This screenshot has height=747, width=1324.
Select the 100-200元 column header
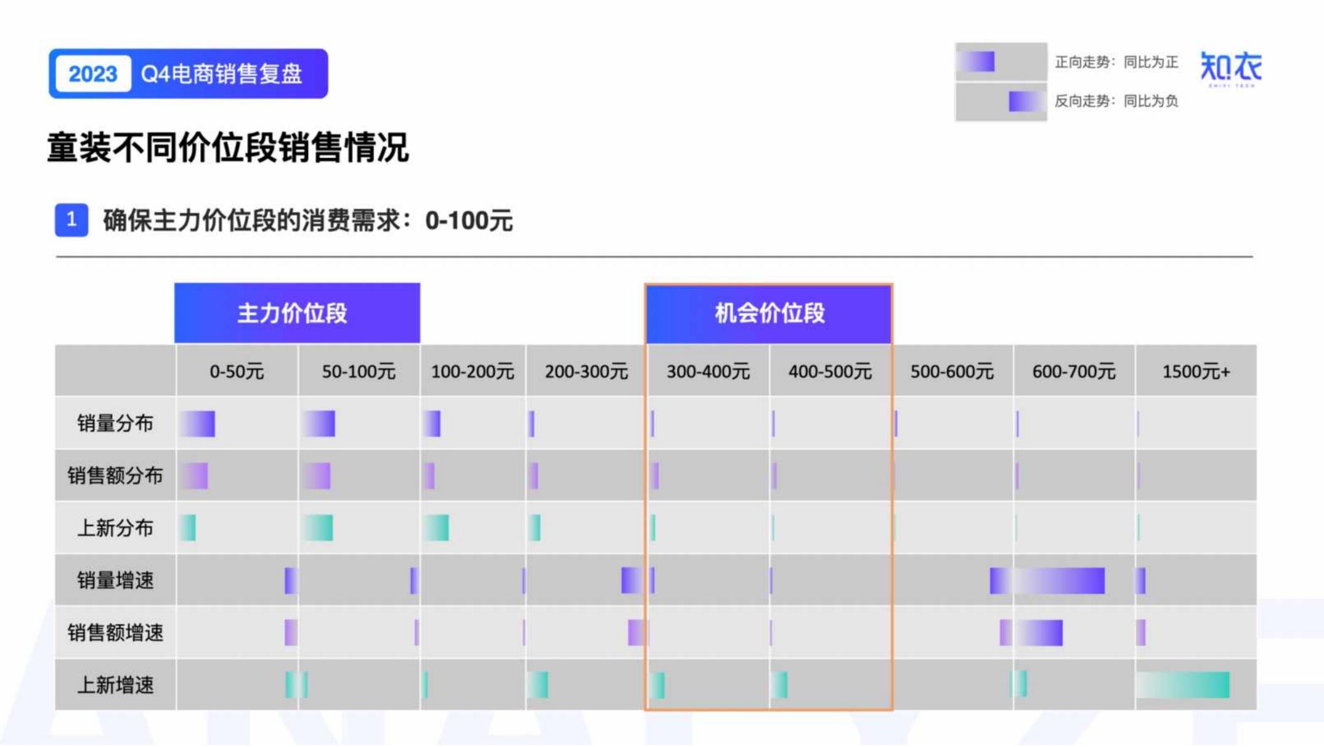[x=472, y=371]
